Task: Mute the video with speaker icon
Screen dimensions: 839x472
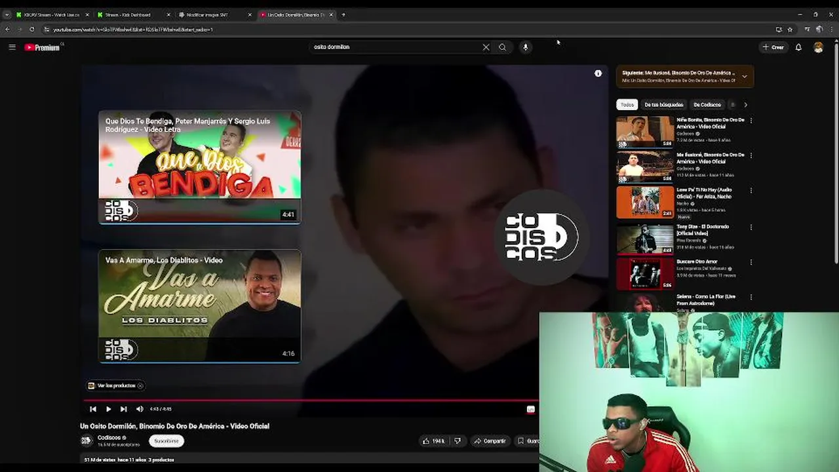Action: coord(140,409)
